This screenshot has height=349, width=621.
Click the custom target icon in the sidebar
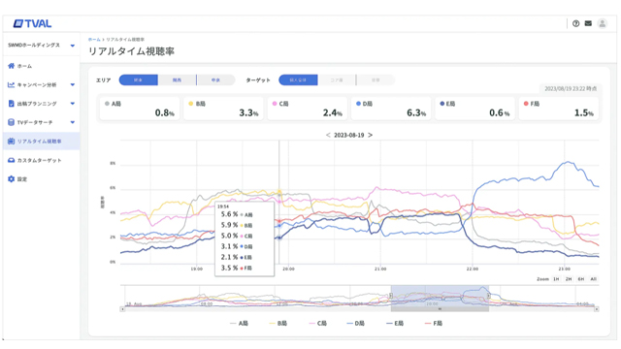[11, 160]
